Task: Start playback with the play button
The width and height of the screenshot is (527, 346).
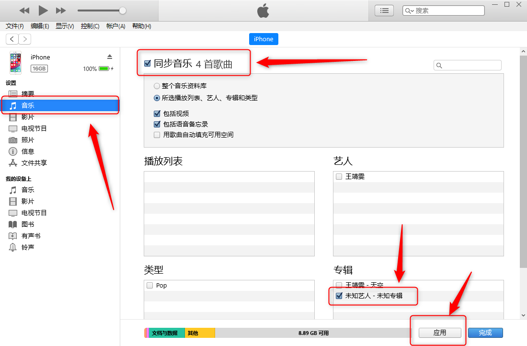Action: pyautogui.click(x=43, y=11)
